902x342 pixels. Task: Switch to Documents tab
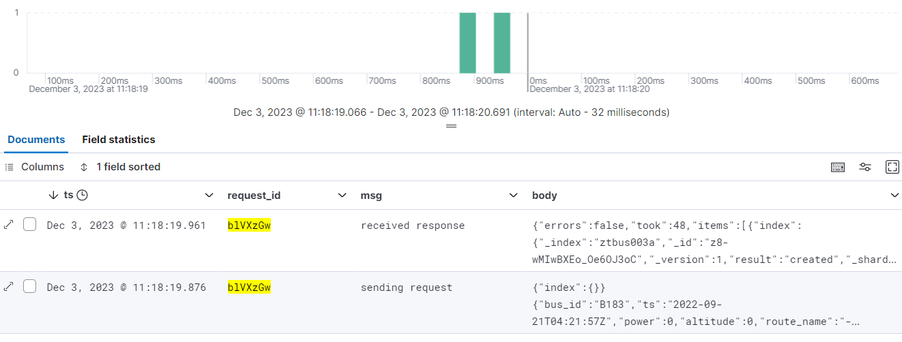[x=36, y=140]
